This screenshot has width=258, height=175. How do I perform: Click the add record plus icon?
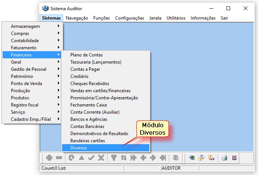pos(49,158)
